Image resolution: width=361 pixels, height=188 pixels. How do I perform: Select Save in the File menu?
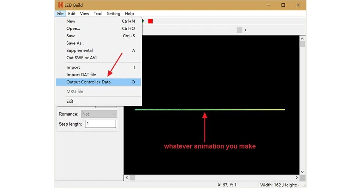tap(99, 36)
